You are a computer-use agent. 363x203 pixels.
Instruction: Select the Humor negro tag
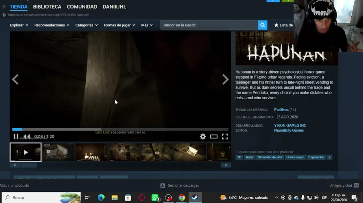295,157
